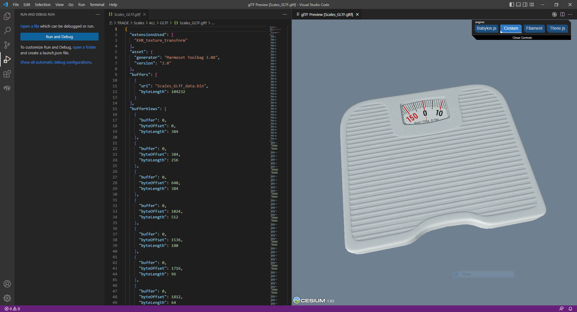Select the Three.js engine option

[557, 28]
